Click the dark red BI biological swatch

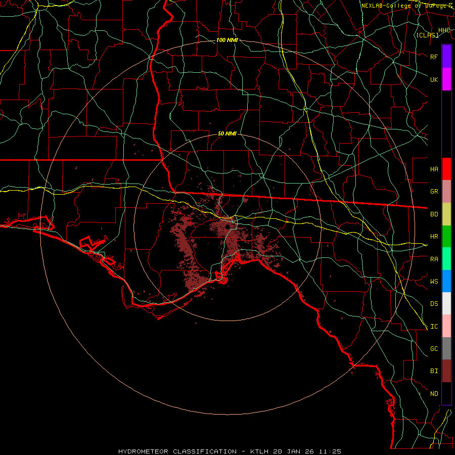tap(446, 371)
